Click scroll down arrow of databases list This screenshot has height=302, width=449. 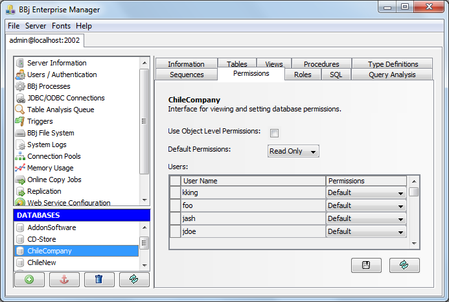(x=144, y=265)
